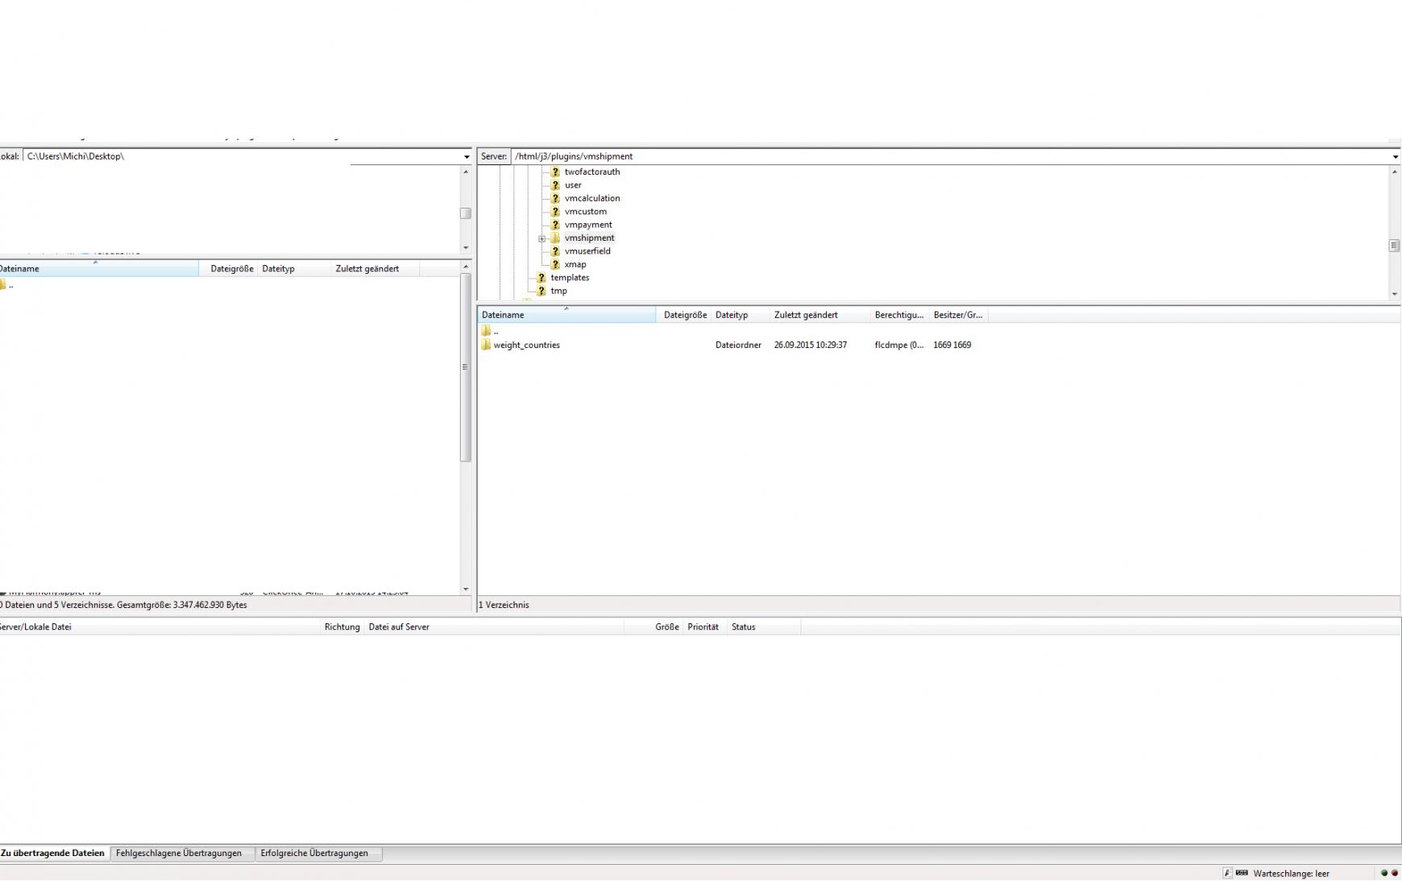1402x881 pixels.
Task: Click the question-mark icon beside twofactorauth
Action: pyautogui.click(x=555, y=172)
